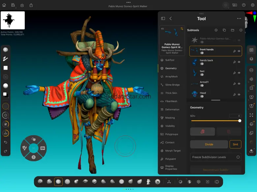Click the duplicate subtool icon in Subtools header
The image size is (257, 192).
[x=224, y=30]
